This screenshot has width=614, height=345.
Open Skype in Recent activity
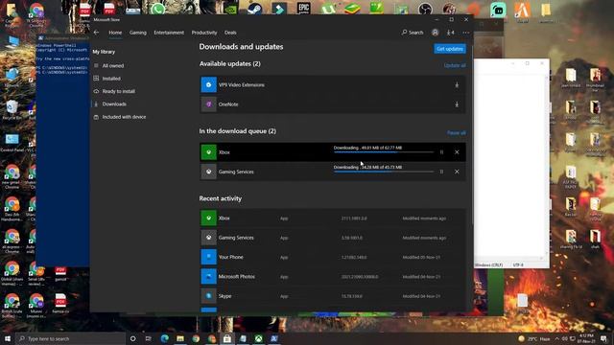pyautogui.click(x=333, y=296)
